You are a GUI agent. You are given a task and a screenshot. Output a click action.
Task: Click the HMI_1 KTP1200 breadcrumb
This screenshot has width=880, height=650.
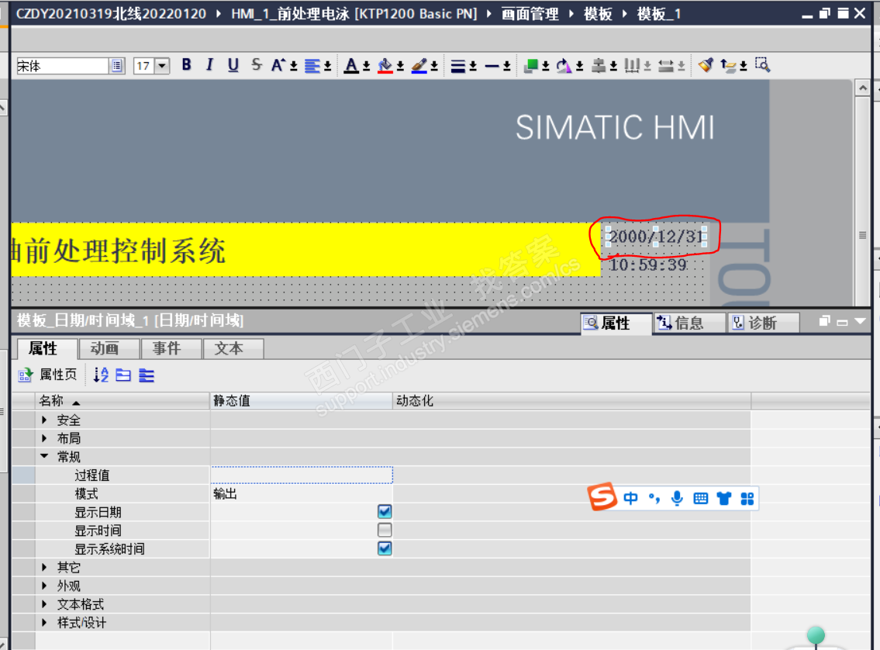pyautogui.click(x=354, y=14)
